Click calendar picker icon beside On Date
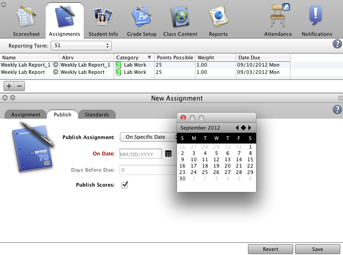Screen dimensions: 343x255 click(x=168, y=154)
